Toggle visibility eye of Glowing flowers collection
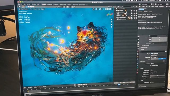This screenshot has width=170, height=96. pyautogui.click(x=135, y=17)
